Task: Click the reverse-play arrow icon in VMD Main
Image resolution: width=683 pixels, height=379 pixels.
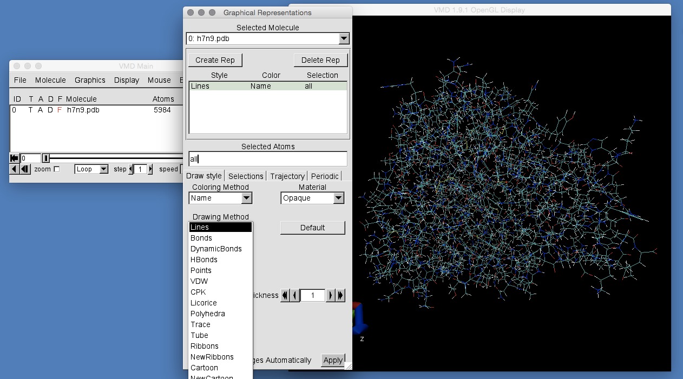Action: pos(14,169)
